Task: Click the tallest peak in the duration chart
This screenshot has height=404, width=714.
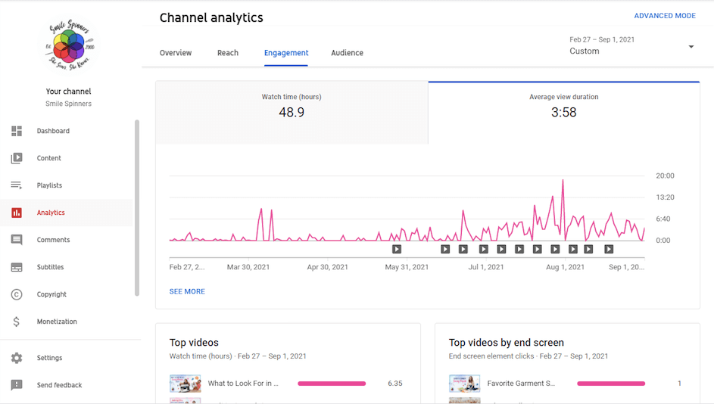Action: point(563,181)
